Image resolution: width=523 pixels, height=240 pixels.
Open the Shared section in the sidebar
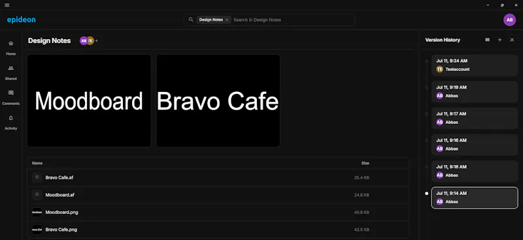[10, 72]
